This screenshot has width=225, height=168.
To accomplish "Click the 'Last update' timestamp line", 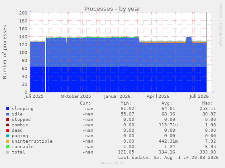I will tap(168, 158).
